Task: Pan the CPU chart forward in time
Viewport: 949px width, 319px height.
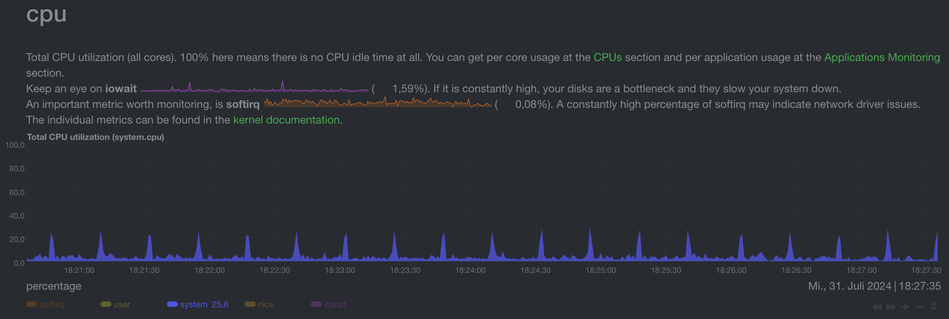Action: point(891,307)
